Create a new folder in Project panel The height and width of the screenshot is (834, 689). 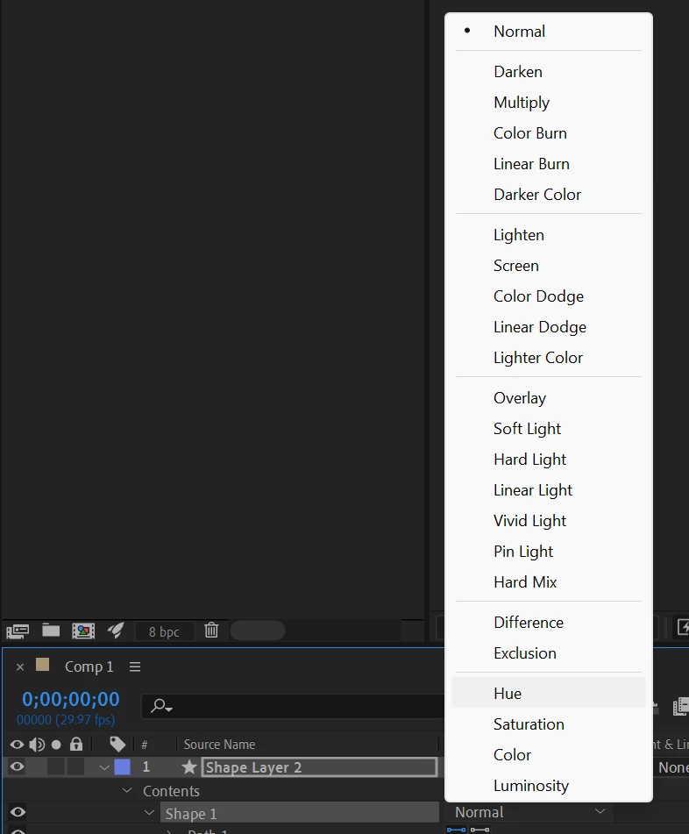(51, 631)
